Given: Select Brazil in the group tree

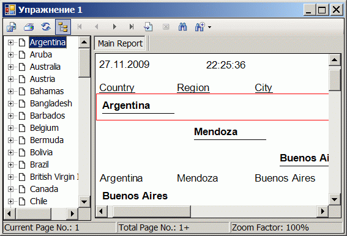Looking at the screenshot, I should [x=39, y=164].
